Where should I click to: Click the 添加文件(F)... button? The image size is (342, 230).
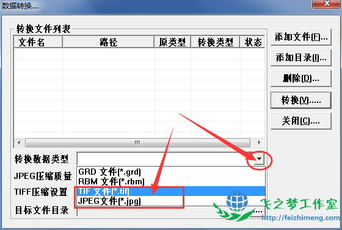click(x=300, y=37)
